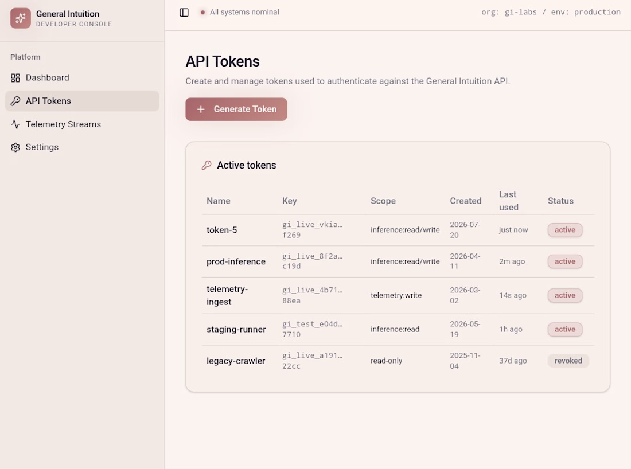The height and width of the screenshot is (469, 631).
Task: Click the Last used column header
Action: 509,201
